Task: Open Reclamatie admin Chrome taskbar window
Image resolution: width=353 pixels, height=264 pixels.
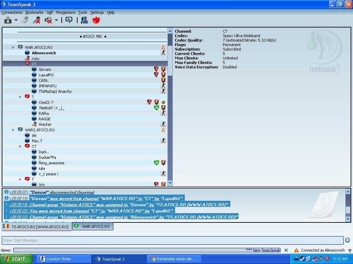Action: tap(174, 259)
